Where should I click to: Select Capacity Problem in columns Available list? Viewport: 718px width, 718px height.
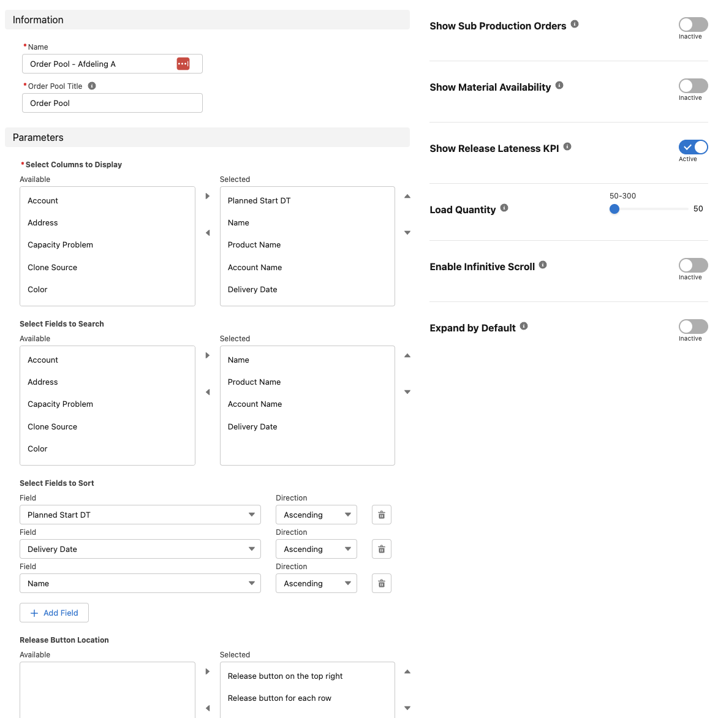pyautogui.click(x=61, y=245)
